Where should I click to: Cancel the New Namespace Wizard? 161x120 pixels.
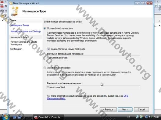point(141,109)
